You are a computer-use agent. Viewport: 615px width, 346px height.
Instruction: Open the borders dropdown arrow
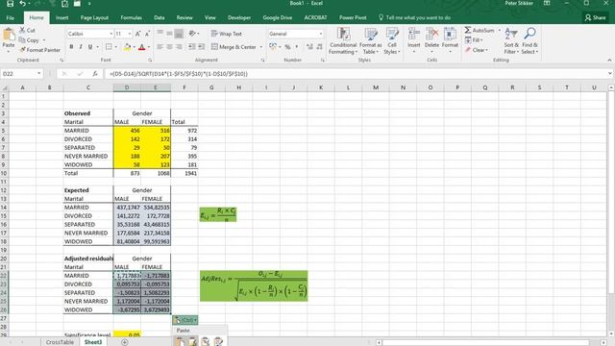115,47
